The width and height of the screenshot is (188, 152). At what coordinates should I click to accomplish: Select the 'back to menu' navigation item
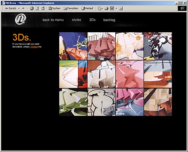coord(53,20)
